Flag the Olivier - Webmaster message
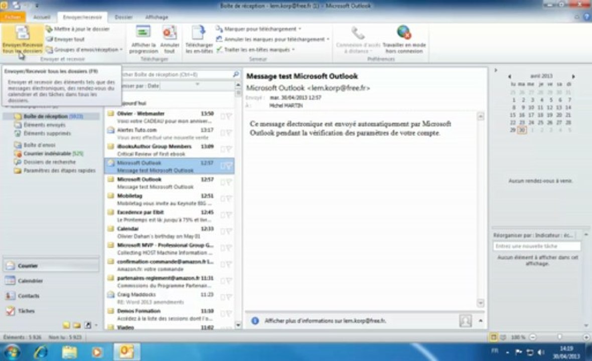 [229, 116]
